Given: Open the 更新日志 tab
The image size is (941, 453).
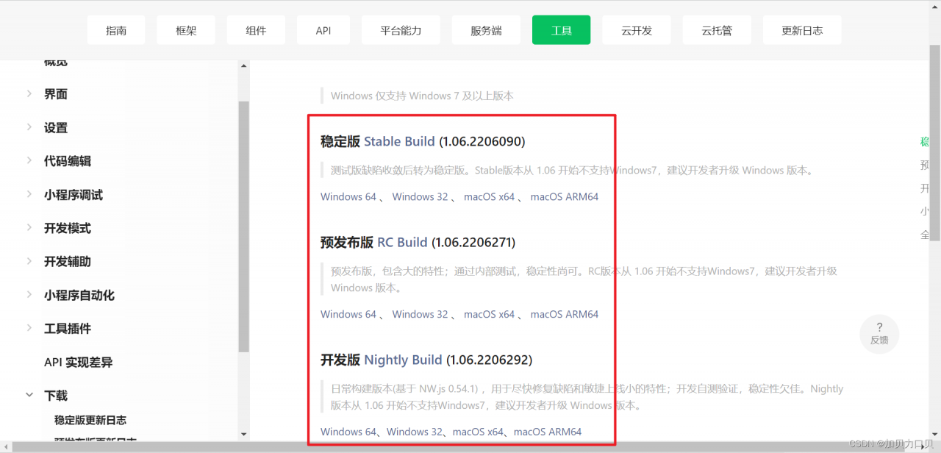Looking at the screenshot, I should coord(802,30).
